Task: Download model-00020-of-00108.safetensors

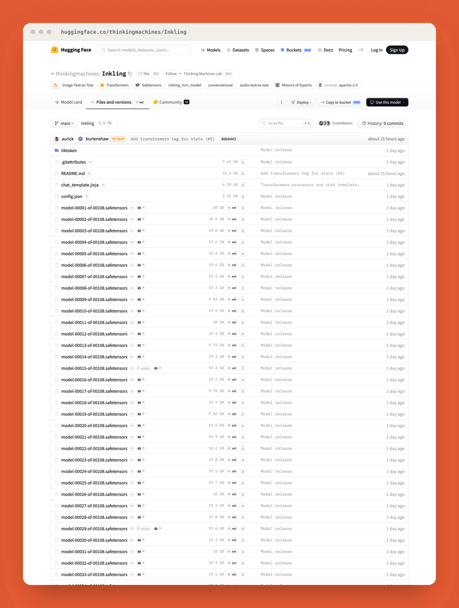Action: pos(243,426)
